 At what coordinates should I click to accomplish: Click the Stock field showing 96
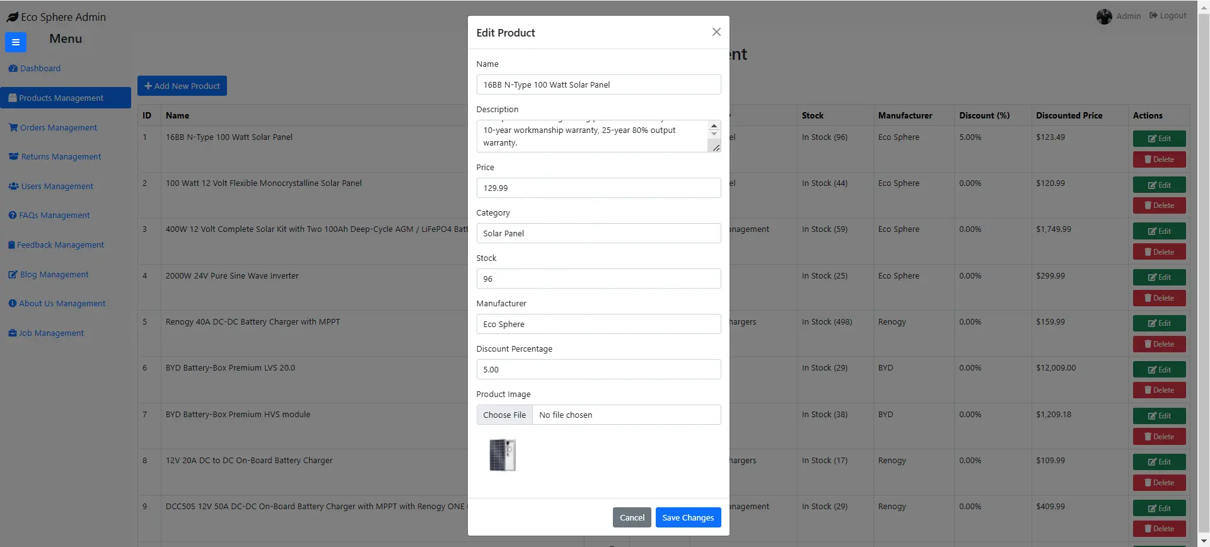598,279
